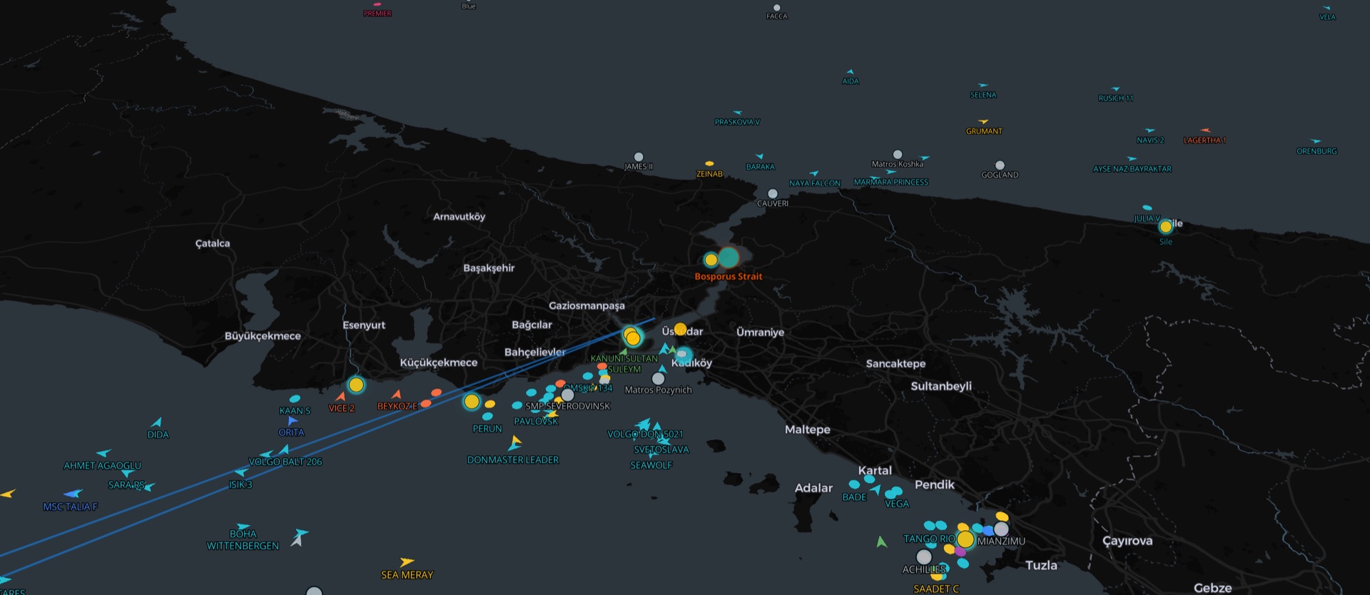Screen dimensions: 1370x595
Task: Click the SMP SEVERODVINSK gray circle marker
Action: click(568, 395)
